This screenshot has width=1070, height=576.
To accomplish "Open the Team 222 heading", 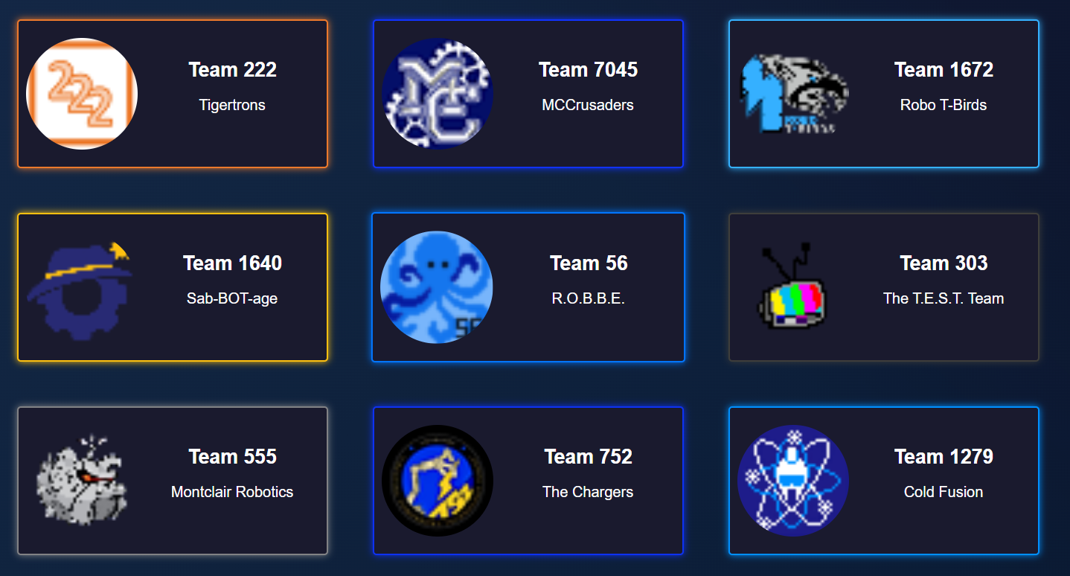I will tap(232, 70).
